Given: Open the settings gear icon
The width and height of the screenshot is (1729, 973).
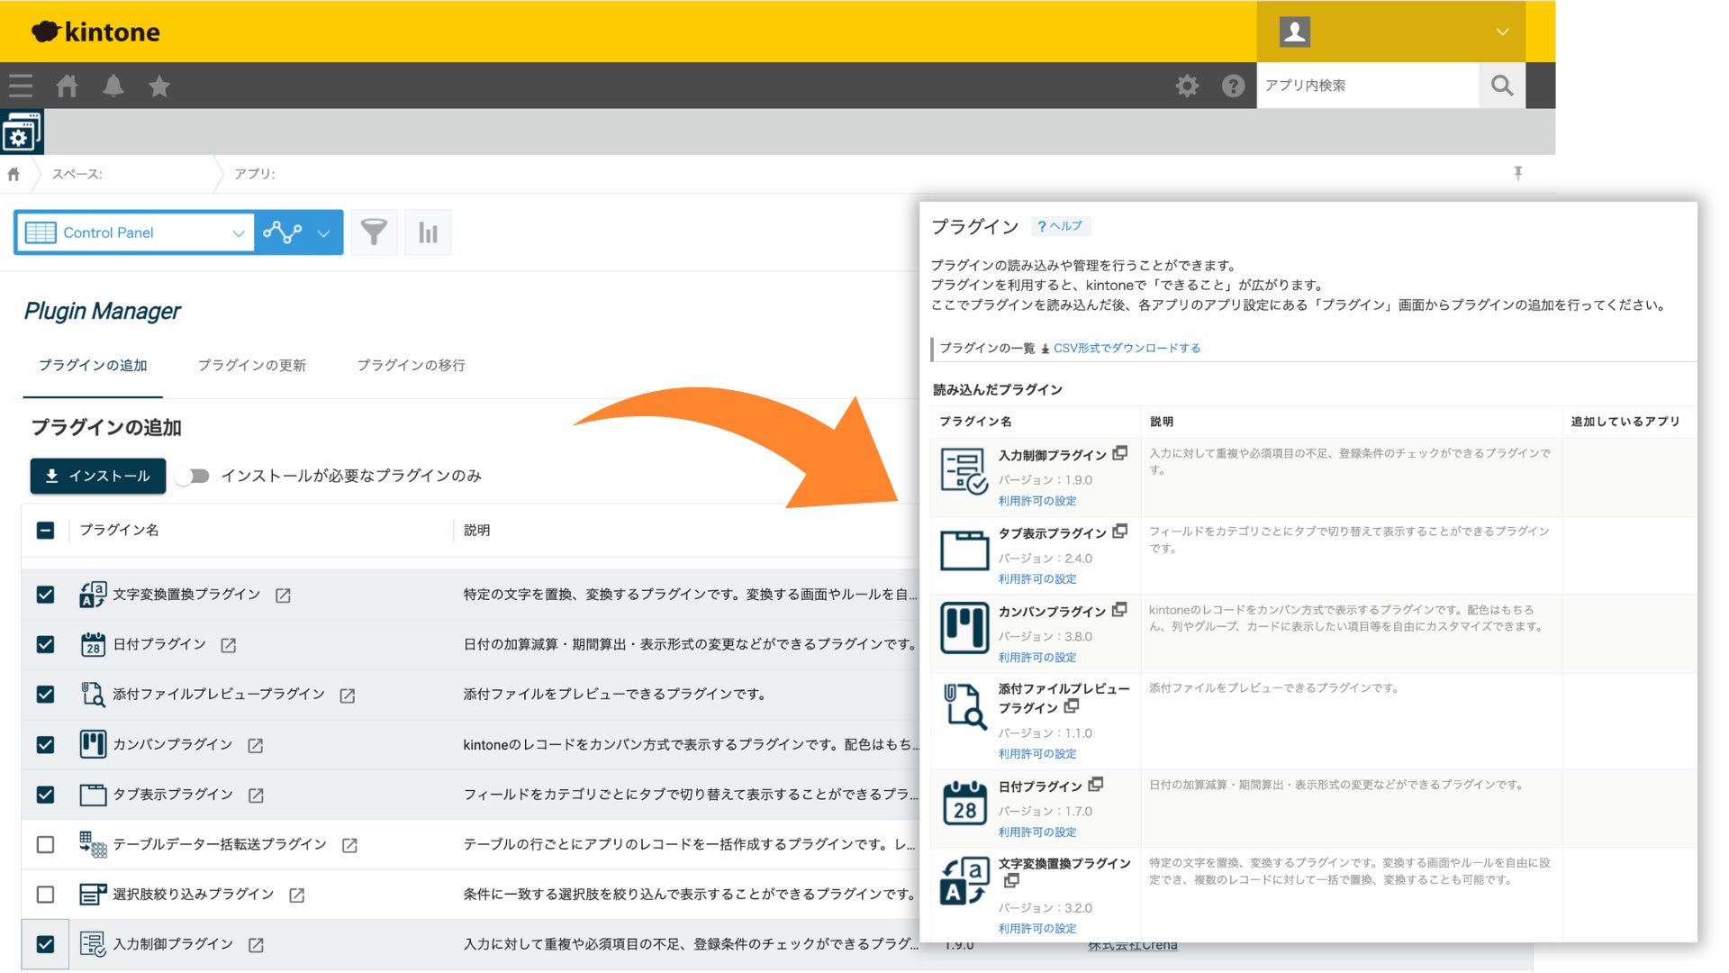Looking at the screenshot, I should (1187, 86).
